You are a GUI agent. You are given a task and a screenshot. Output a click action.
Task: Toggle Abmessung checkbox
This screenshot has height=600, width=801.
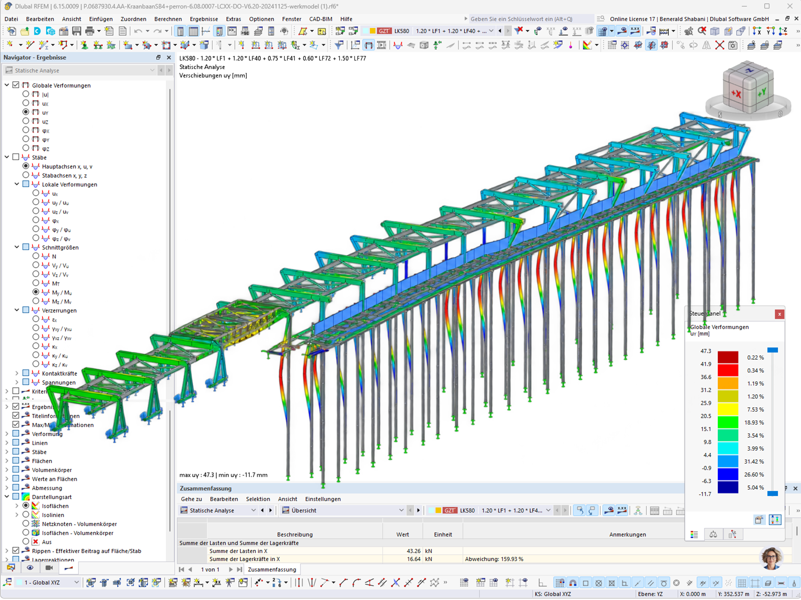point(16,487)
